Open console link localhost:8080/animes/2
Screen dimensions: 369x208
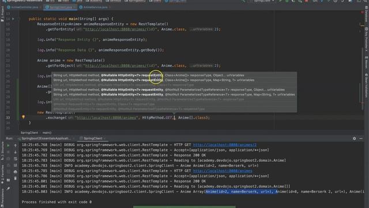coord(224,145)
